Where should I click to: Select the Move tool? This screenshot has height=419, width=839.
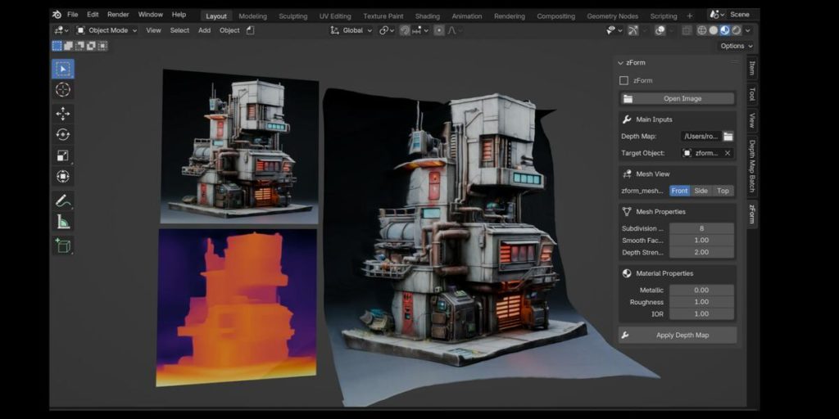click(63, 114)
